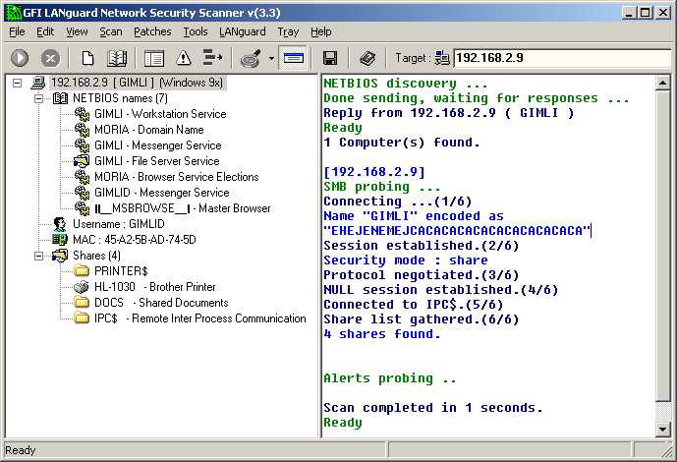The image size is (677, 462).
Task: Select the PRINTER$ share name
Action: click(x=121, y=271)
